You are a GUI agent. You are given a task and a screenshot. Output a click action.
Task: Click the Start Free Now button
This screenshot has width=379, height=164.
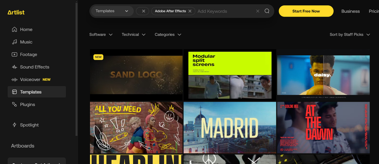[306, 11]
